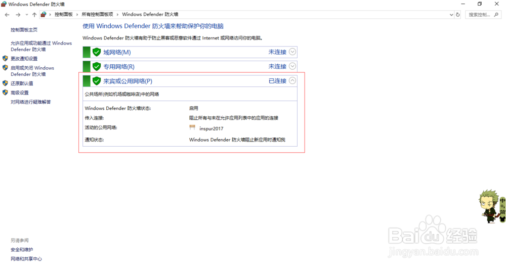Open 允许应用或功能通过 Windows Defender 防火墙
506x269 pixels.
(41, 46)
